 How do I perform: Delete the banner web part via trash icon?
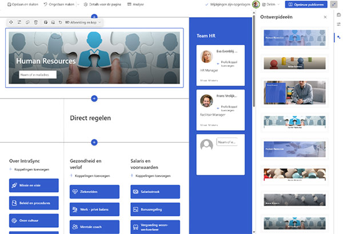(x=35, y=22)
